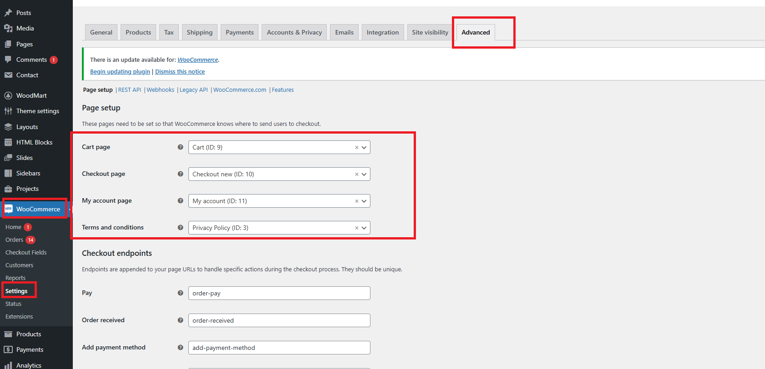Image resolution: width=765 pixels, height=369 pixels.
Task: Select the Payments settings tab
Action: click(x=240, y=32)
